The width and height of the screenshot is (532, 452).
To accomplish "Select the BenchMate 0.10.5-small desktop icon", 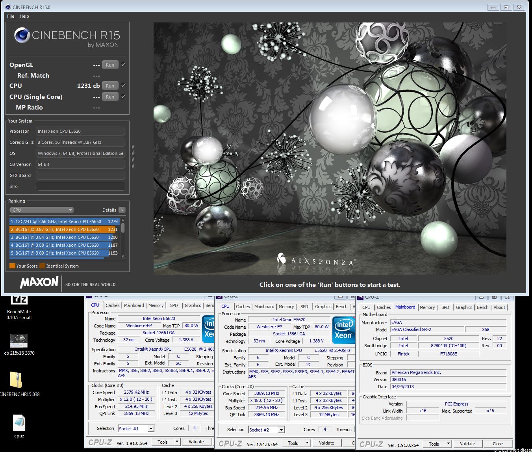I will [x=19, y=307].
